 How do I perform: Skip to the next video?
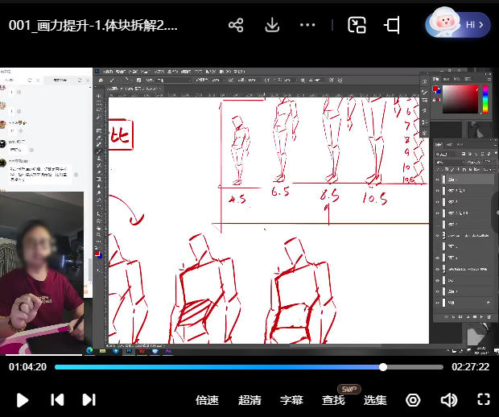pyautogui.click(x=89, y=399)
